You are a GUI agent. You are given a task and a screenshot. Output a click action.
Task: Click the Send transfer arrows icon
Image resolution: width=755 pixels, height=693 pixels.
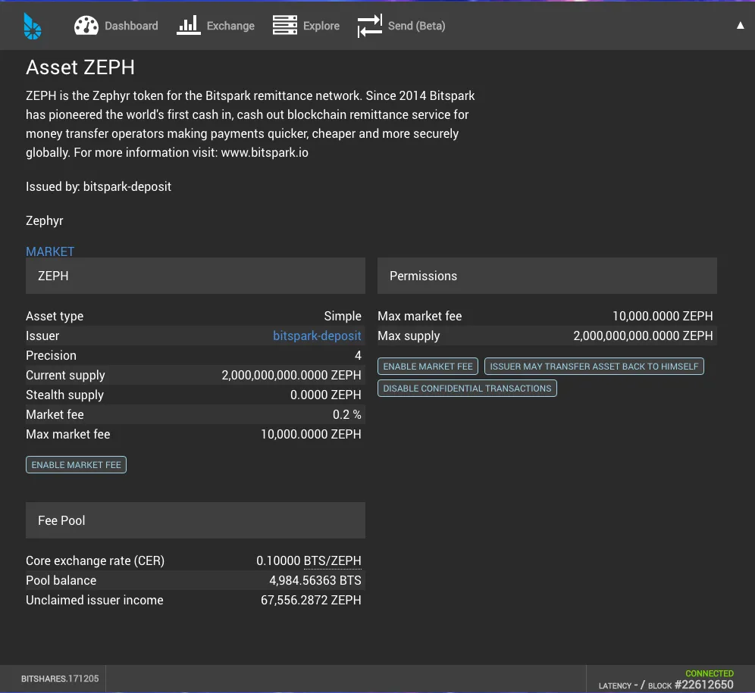[370, 26]
